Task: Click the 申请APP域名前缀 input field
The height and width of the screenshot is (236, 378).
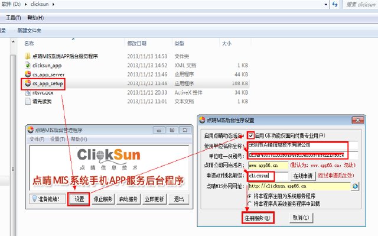Action: pyautogui.click(x=268, y=176)
